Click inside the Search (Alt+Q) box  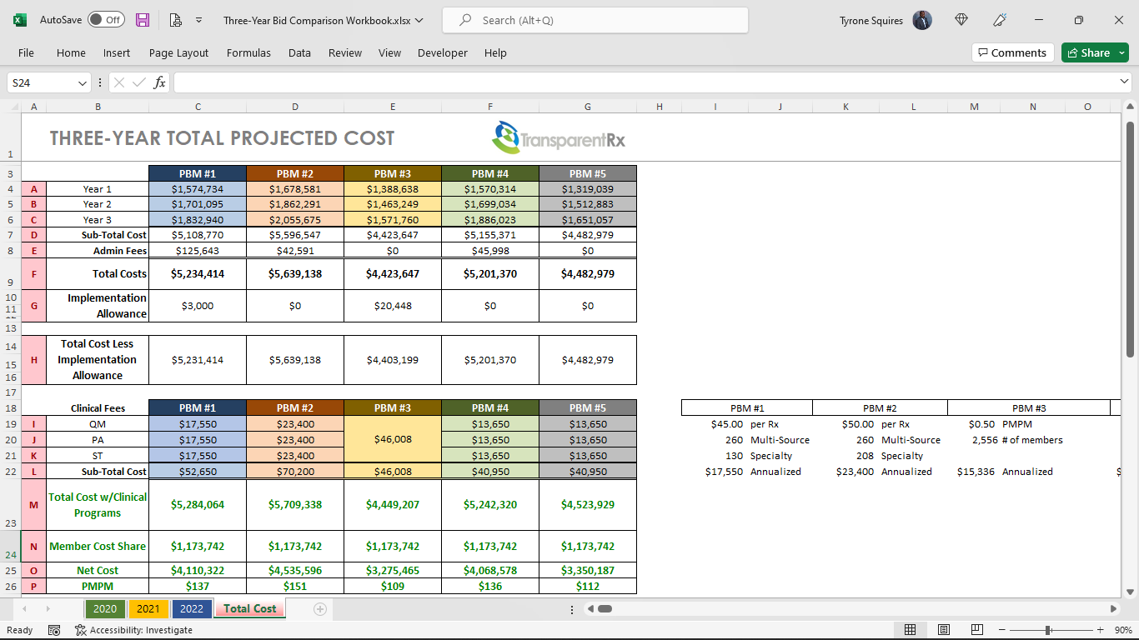[x=595, y=20]
